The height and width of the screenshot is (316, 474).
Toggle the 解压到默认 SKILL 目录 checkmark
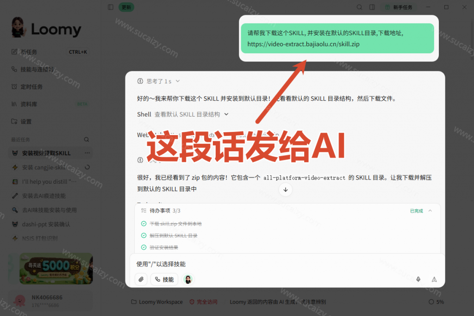point(144,235)
